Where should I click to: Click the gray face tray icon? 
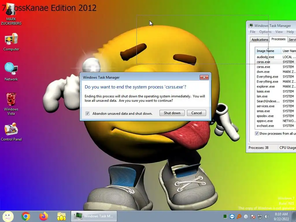click(246, 216)
